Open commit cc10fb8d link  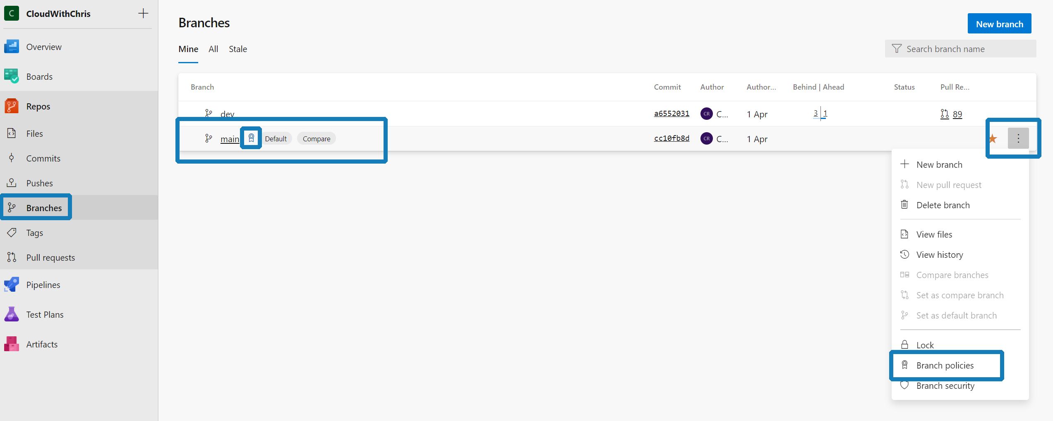[x=671, y=138]
